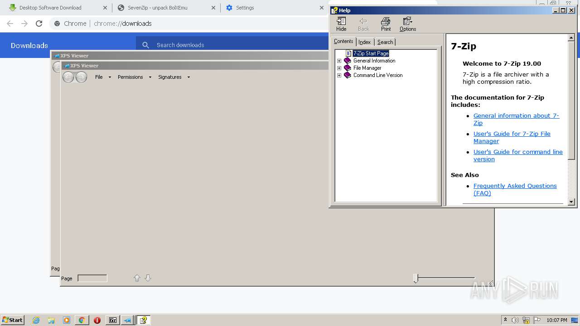
Task: Click the 7-Zip taskbar button
Action: point(112,320)
